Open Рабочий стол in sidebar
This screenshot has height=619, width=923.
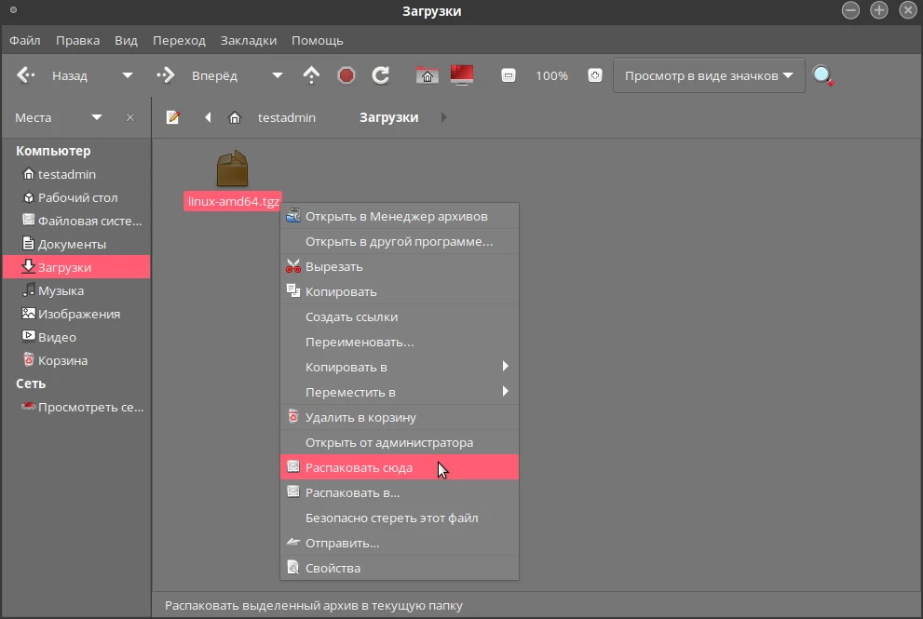click(76, 197)
